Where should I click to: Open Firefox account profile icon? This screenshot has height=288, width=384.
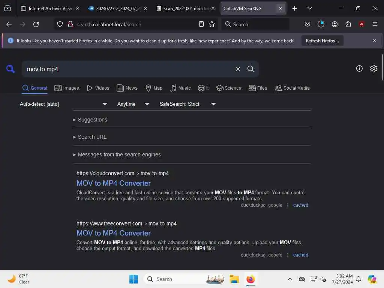pos(334,24)
